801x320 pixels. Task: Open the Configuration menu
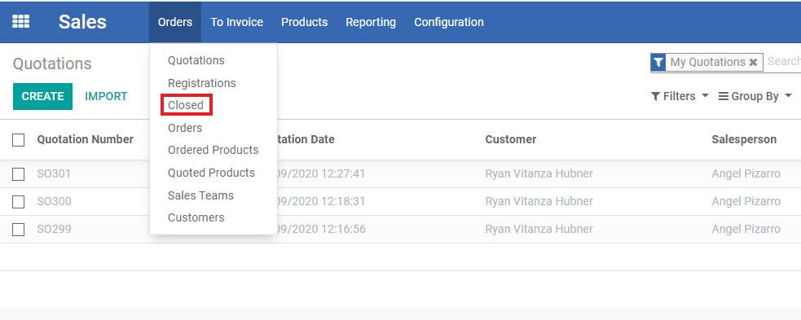click(x=448, y=22)
